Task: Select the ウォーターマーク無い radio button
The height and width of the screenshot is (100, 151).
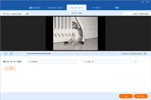Action: 4,62
